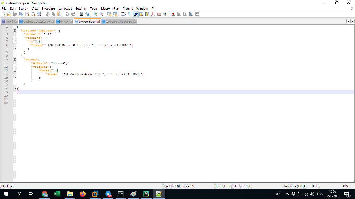Start macro recording with red dot

(x=173, y=14)
